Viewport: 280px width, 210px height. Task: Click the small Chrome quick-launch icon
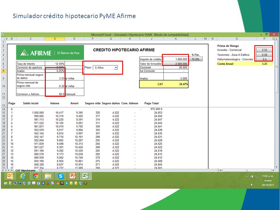57,183
